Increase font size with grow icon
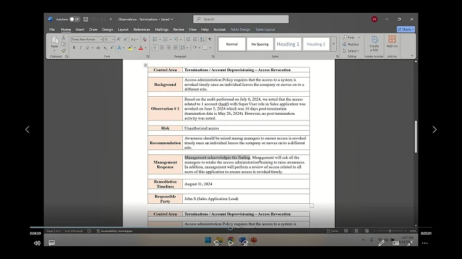The height and width of the screenshot is (259, 462). (119, 39)
